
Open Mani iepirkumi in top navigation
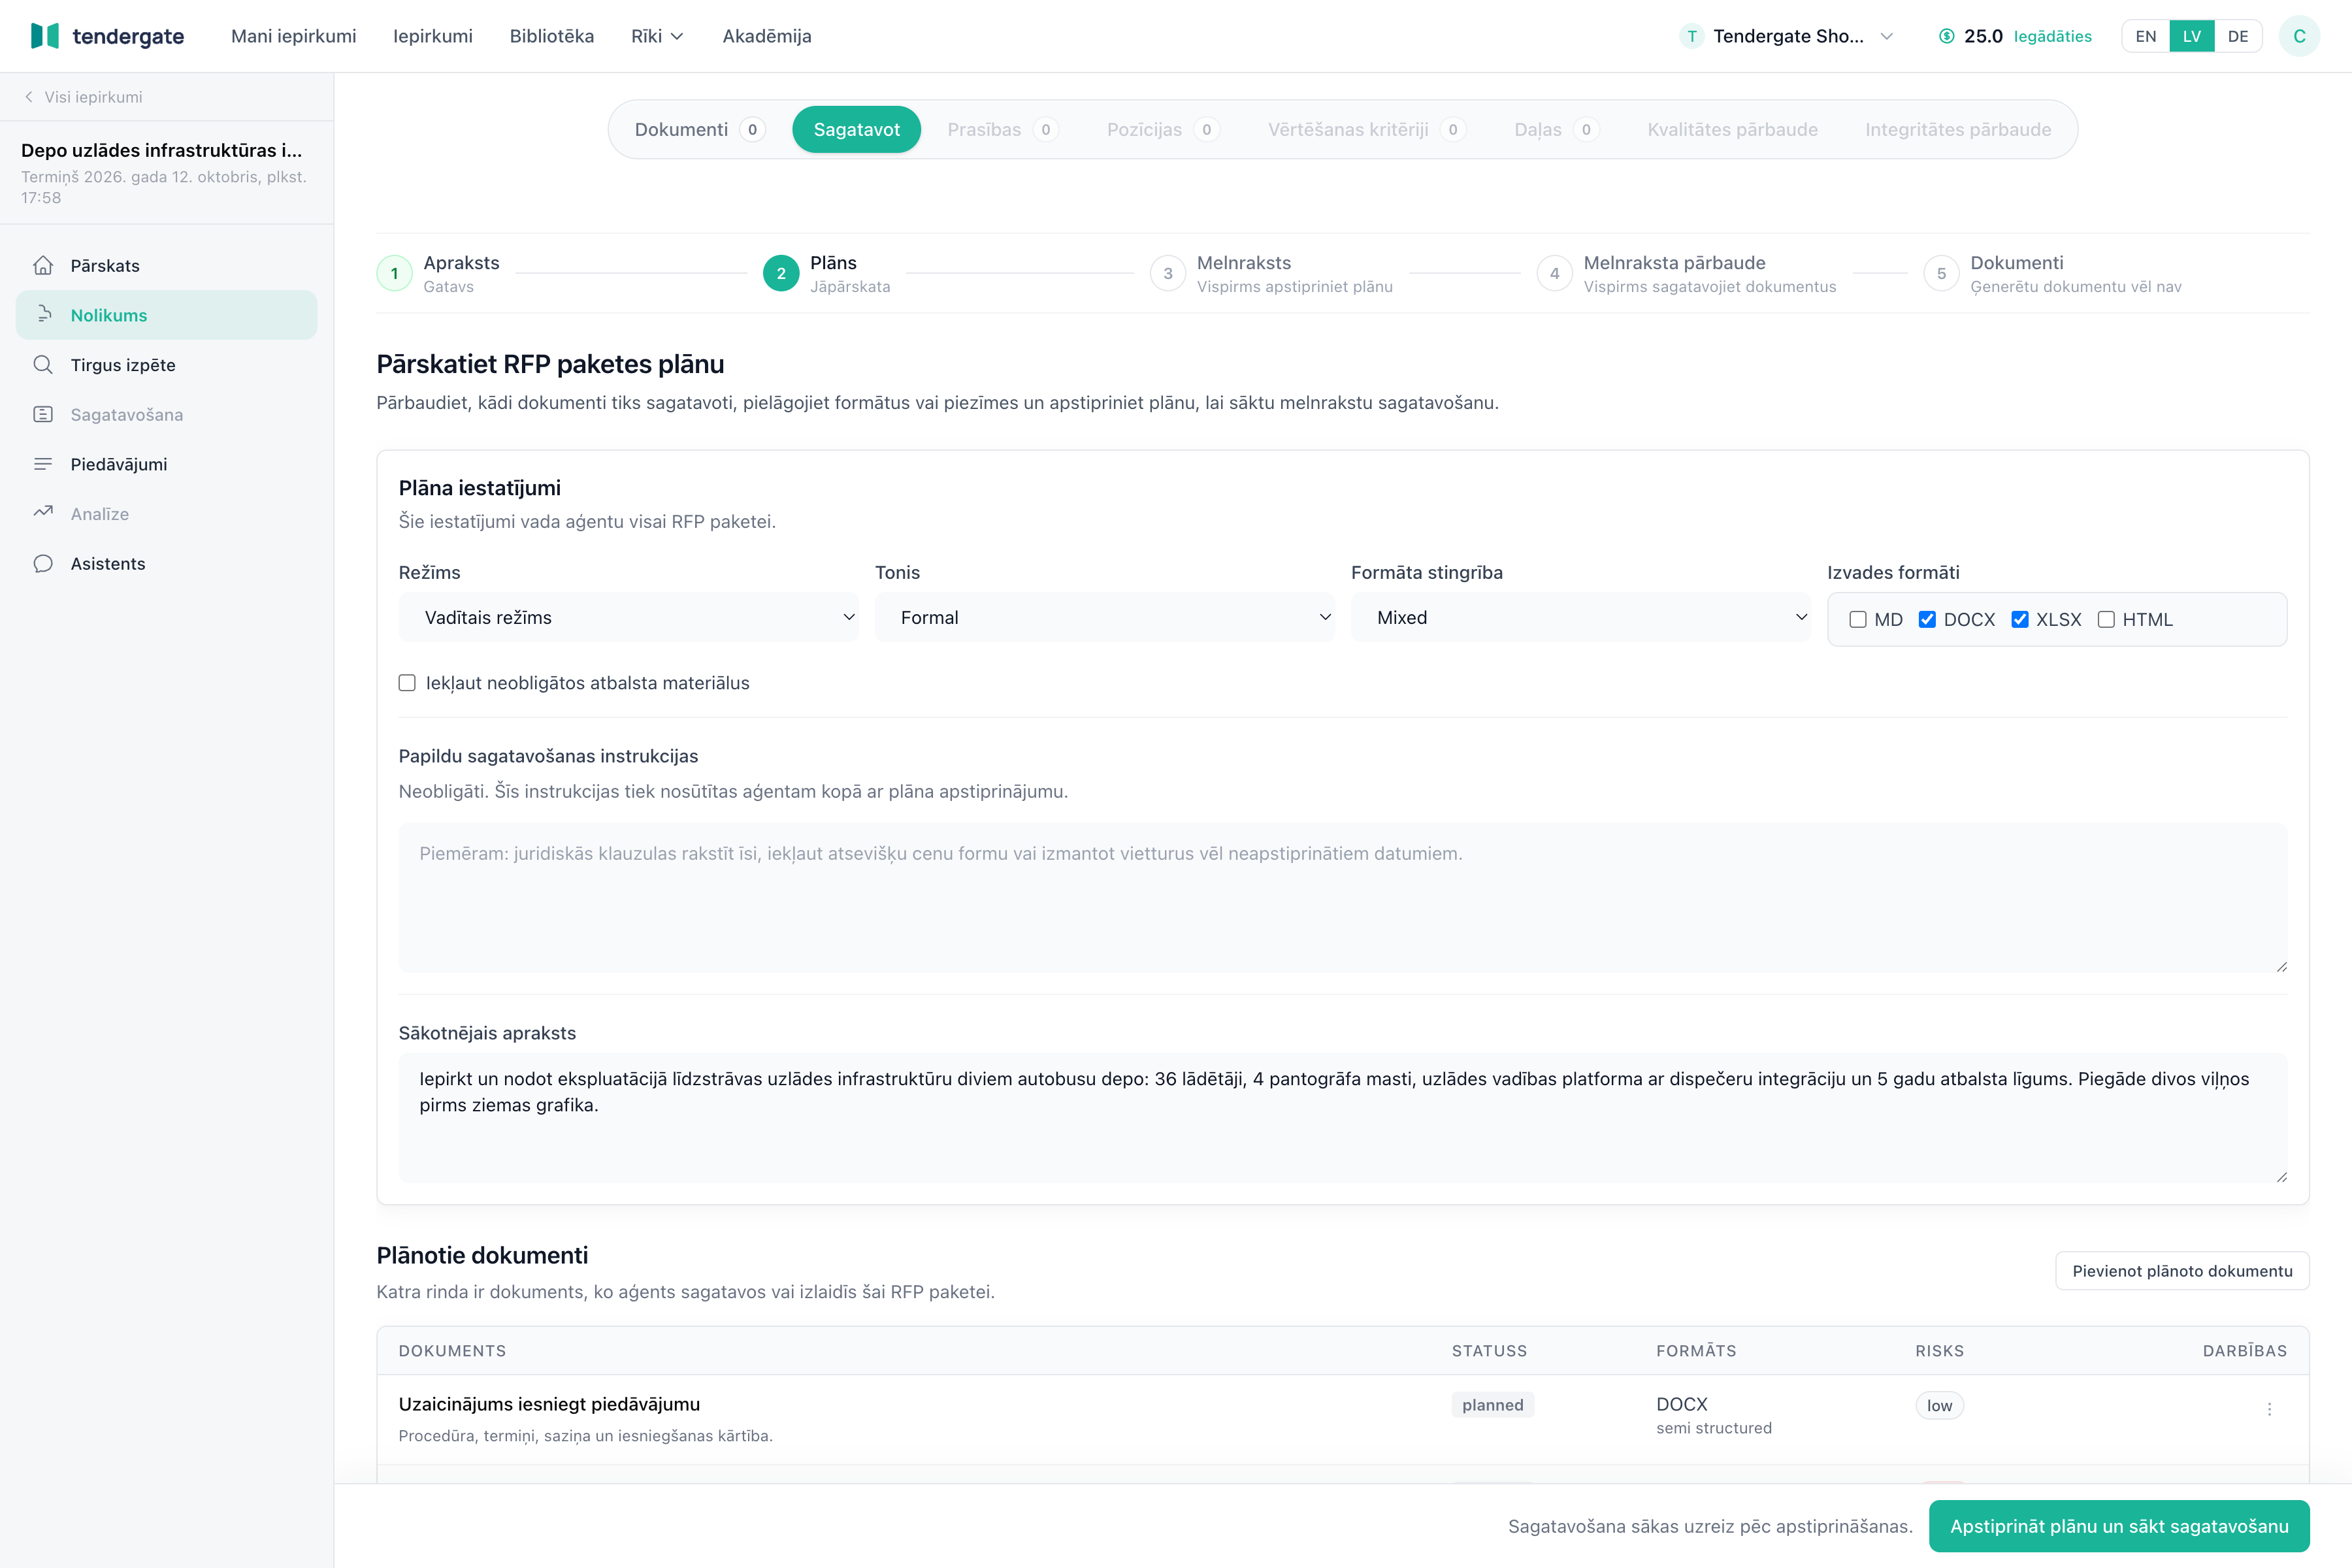[293, 36]
